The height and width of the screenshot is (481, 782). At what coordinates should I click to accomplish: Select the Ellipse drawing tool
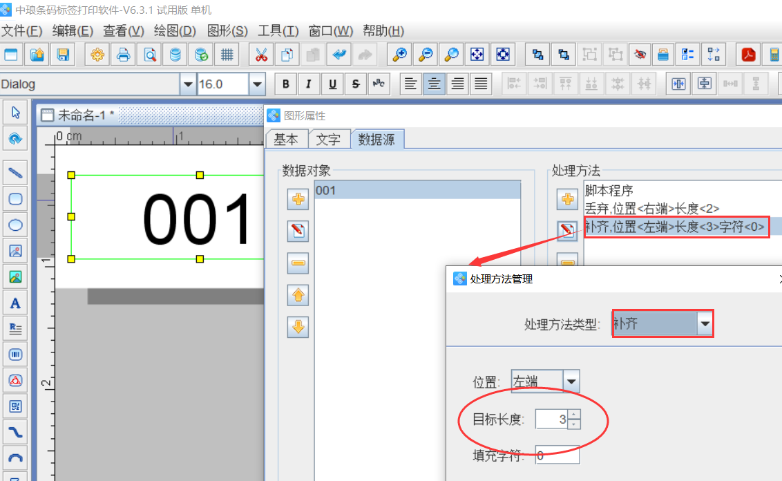(15, 225)
